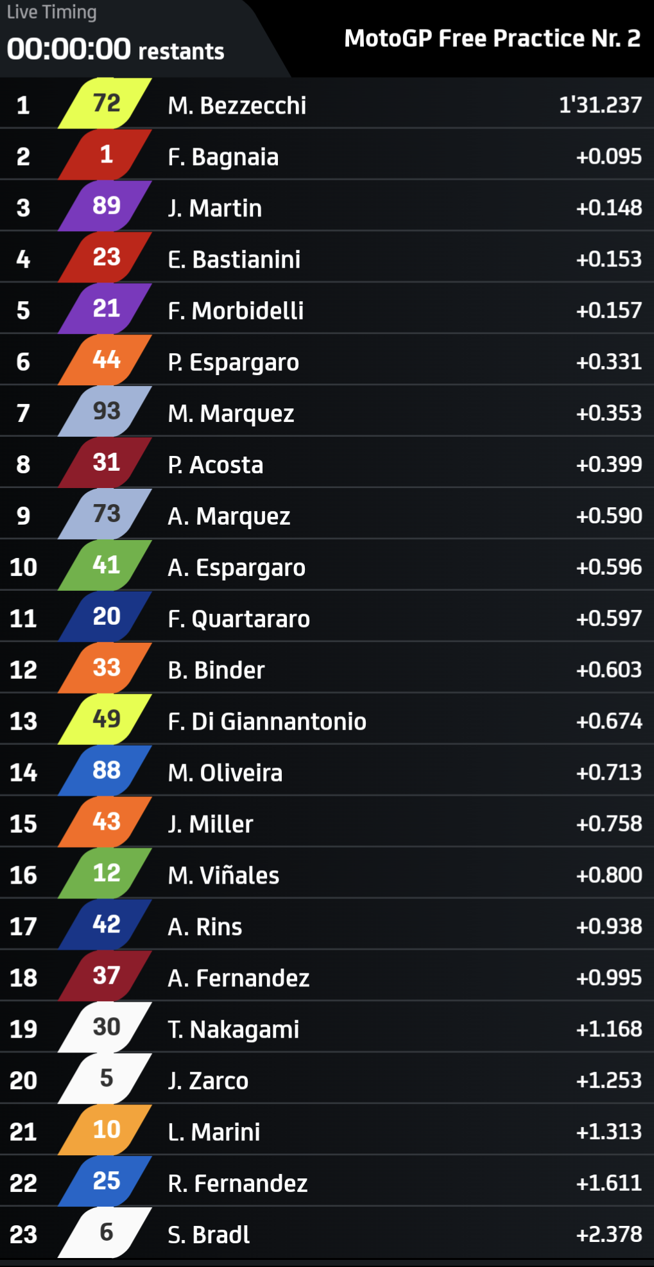
Task: Tap the dark blue number 20 badge
Action: point(106,617)
